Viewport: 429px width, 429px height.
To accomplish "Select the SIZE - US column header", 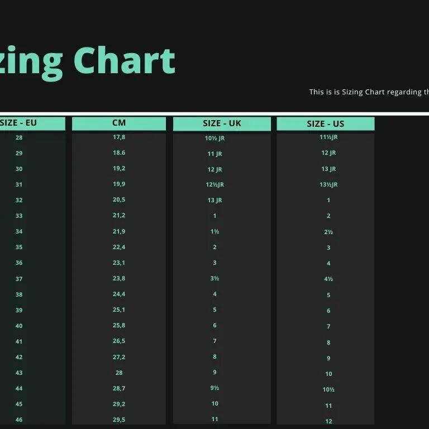I will [x=326, y=124].
